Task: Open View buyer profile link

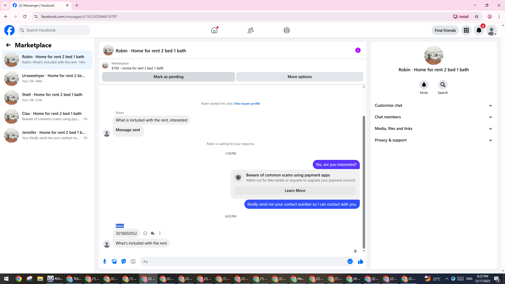Action: click(x=247, y=104)
